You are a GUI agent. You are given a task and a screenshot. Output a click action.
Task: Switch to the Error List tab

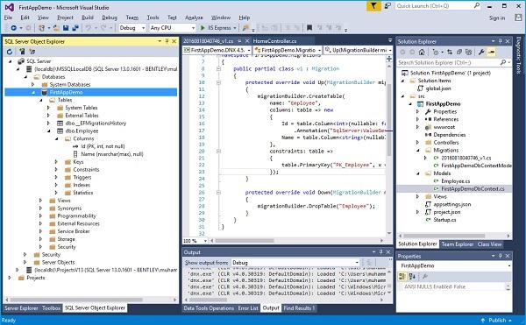pos(248,307)
